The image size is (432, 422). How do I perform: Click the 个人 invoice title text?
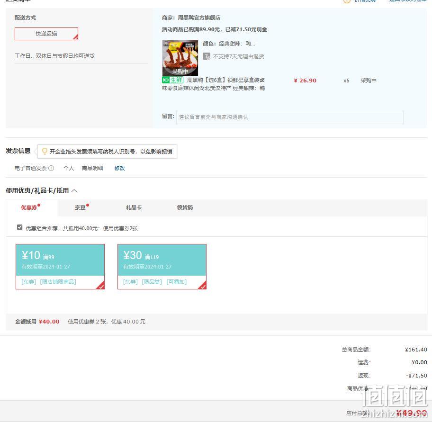69,168
